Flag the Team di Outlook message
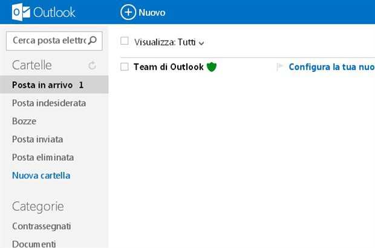Viewport: 375px width, 248px height. click(280, 67)
